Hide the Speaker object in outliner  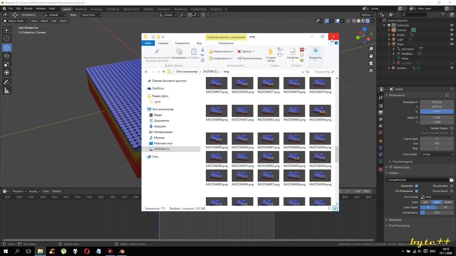pos(452,68)
